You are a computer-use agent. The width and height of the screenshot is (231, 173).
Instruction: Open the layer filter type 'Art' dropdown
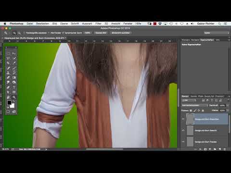[x=189, y=100]
